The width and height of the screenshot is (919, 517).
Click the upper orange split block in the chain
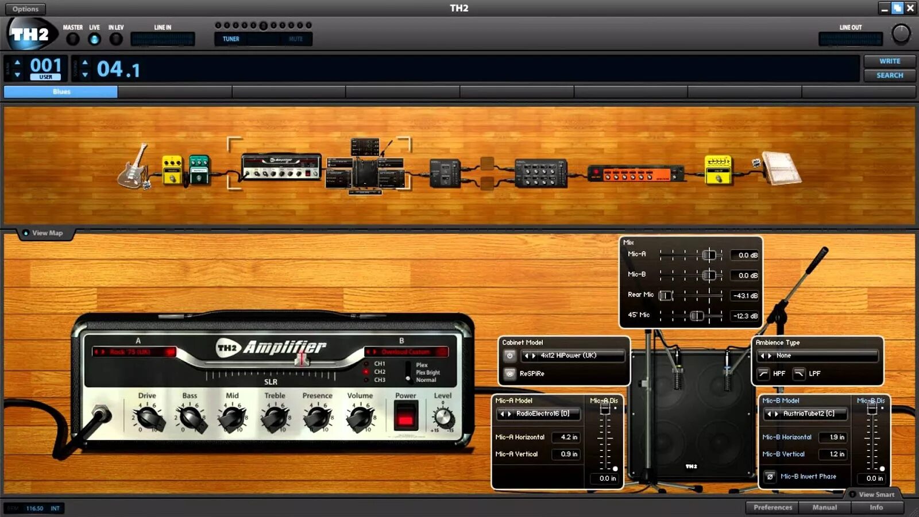tap(487, 164)
